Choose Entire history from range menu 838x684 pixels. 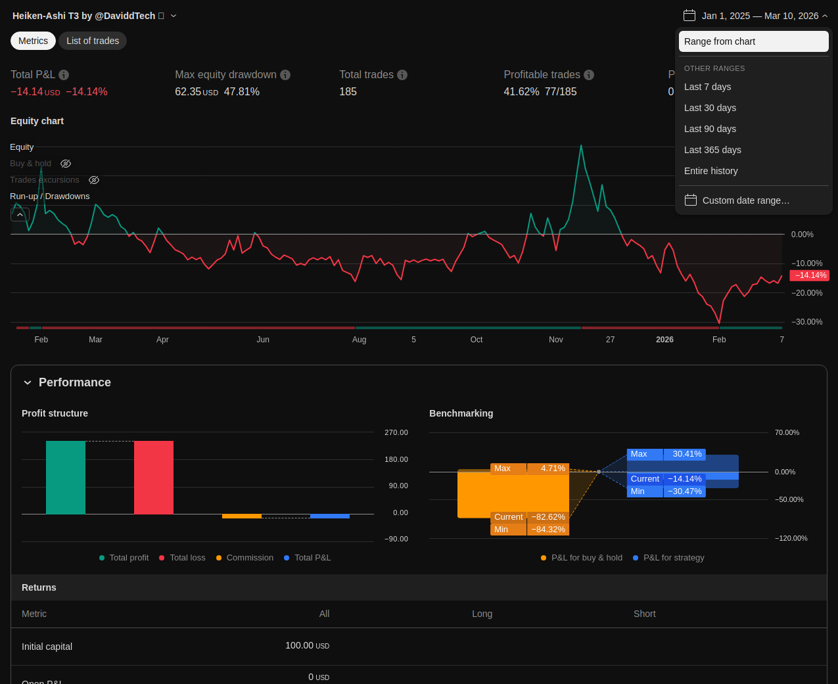[x=710, y=171]
